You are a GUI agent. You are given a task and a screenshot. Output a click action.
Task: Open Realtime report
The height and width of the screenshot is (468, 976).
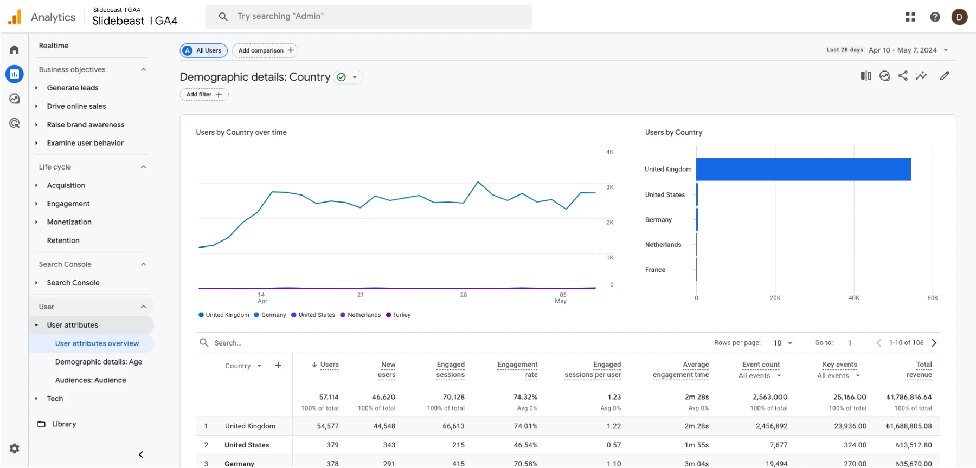pos(54,45)
